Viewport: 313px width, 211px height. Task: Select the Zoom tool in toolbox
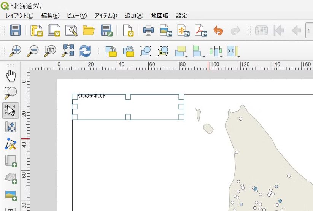11,93
